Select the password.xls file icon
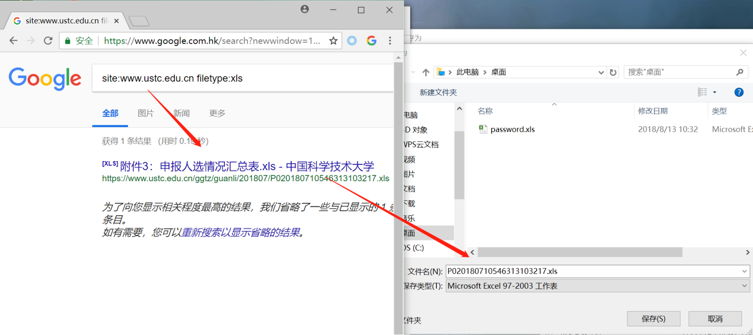 click(483, 129)
